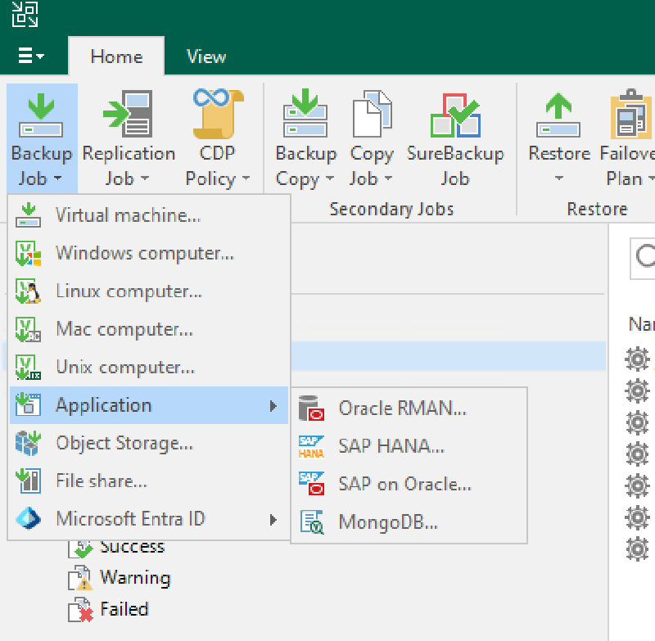Expand the Replication Job dropdown arrow
The image size is (655, 641).
pyautogui.click(x=145, y=178)
